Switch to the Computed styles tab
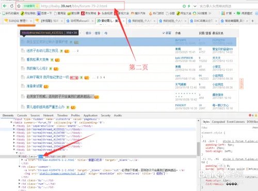 (218, 122)
